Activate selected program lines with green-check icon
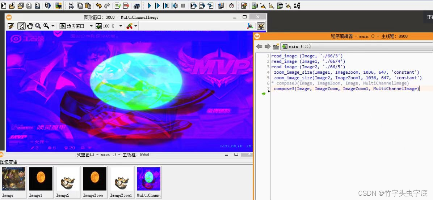Image resolution: width=433 pixels, height=200 pixels. 117,5
